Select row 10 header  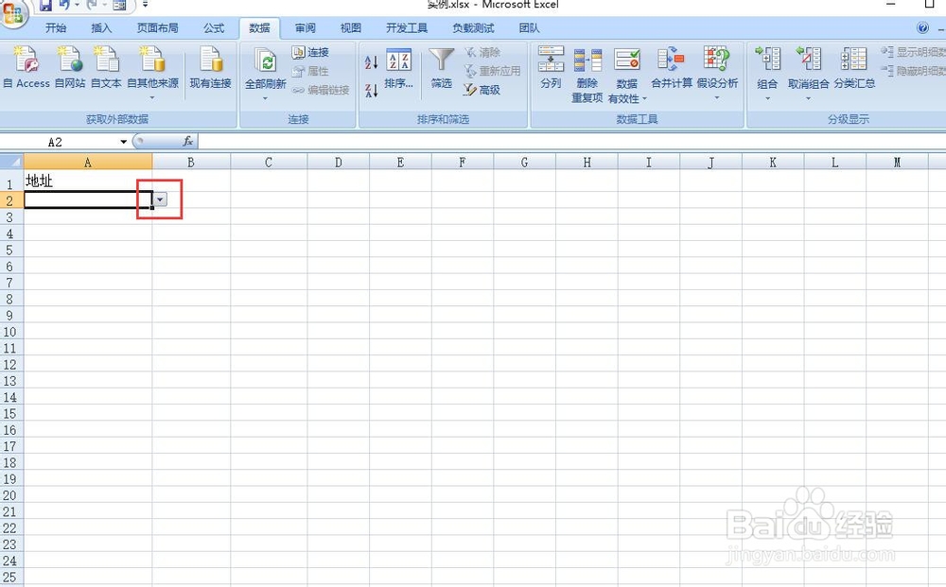(9, 332)
